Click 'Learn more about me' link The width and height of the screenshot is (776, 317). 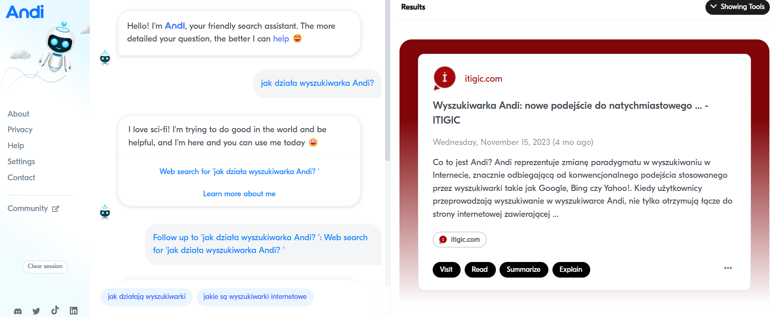239,194
